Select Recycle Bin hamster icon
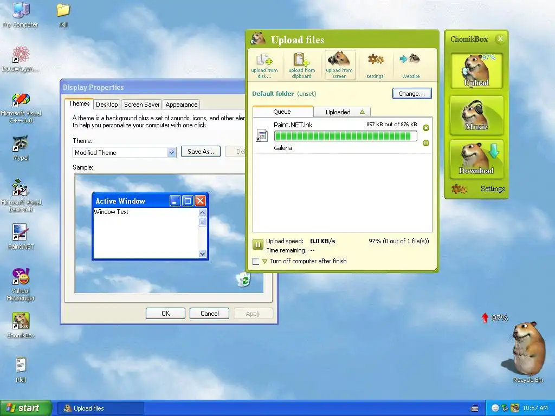The height and width of the screenshot is (416, 555). (527, 352)
